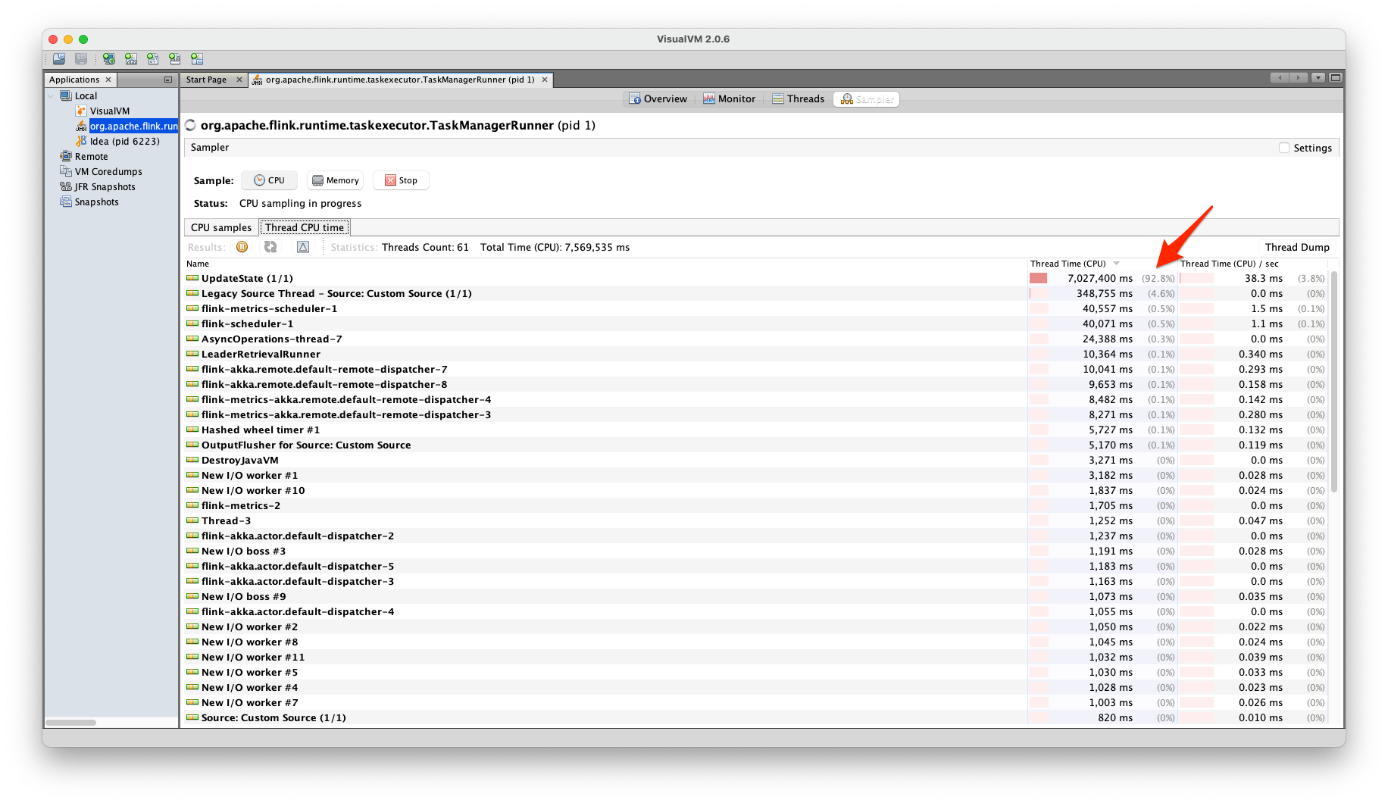Add an application snapshot via last toolbar icon
Image resolution: width=1388 pixels, height=803 pixels.
coord(196,58)
